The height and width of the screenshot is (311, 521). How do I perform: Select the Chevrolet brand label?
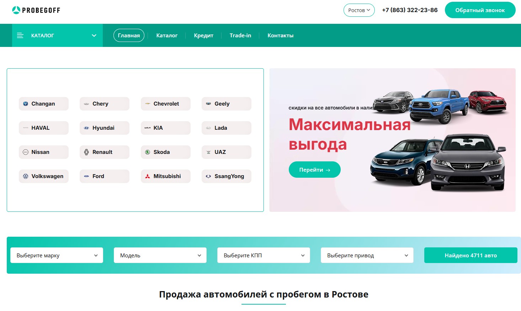pyautogui.click(x=166, y=104)
